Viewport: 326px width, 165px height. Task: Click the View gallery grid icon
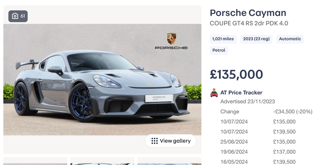[154, 141]
